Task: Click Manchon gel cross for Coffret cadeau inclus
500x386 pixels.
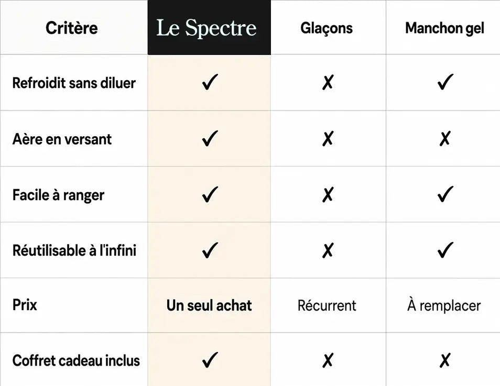Action: coord(445,360)
